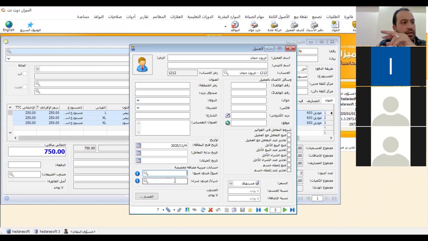
Task: Click record number box showing 2
Action: (x=275, y=210)
